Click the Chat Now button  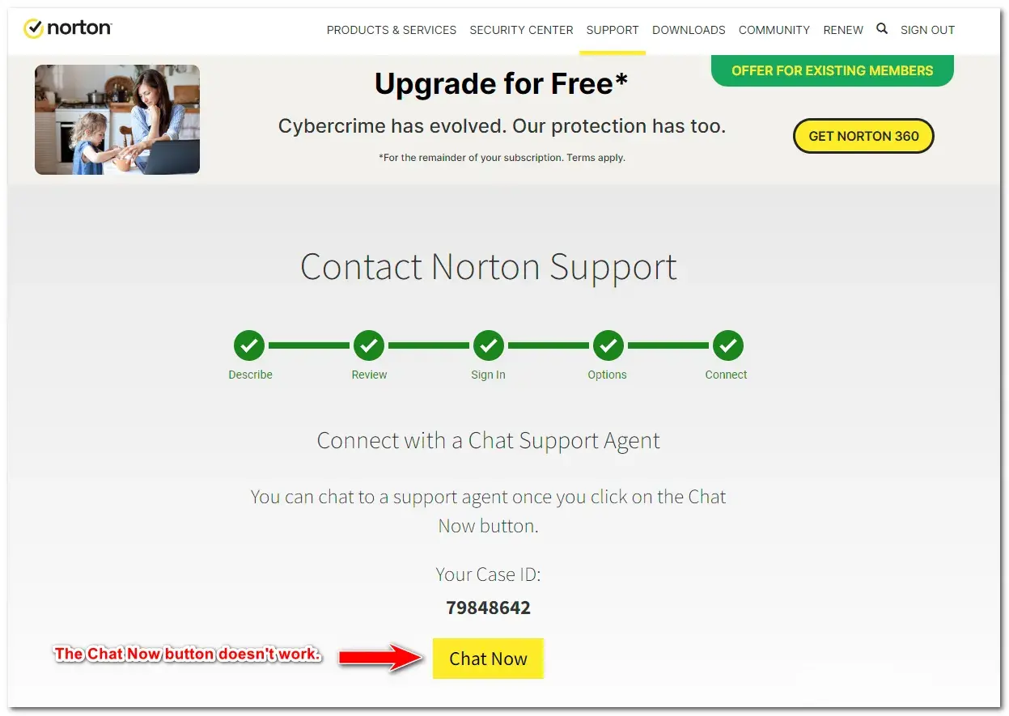488,659
